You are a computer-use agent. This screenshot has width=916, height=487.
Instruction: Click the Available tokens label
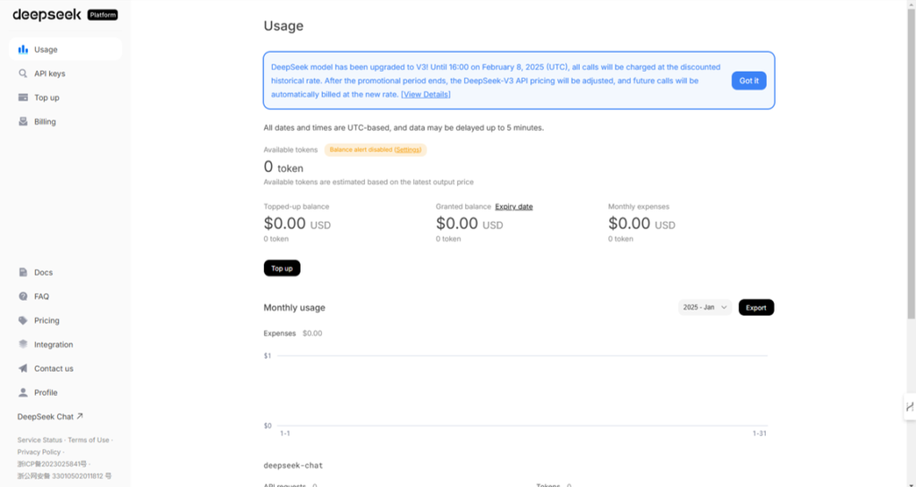[x=291, y=150]
